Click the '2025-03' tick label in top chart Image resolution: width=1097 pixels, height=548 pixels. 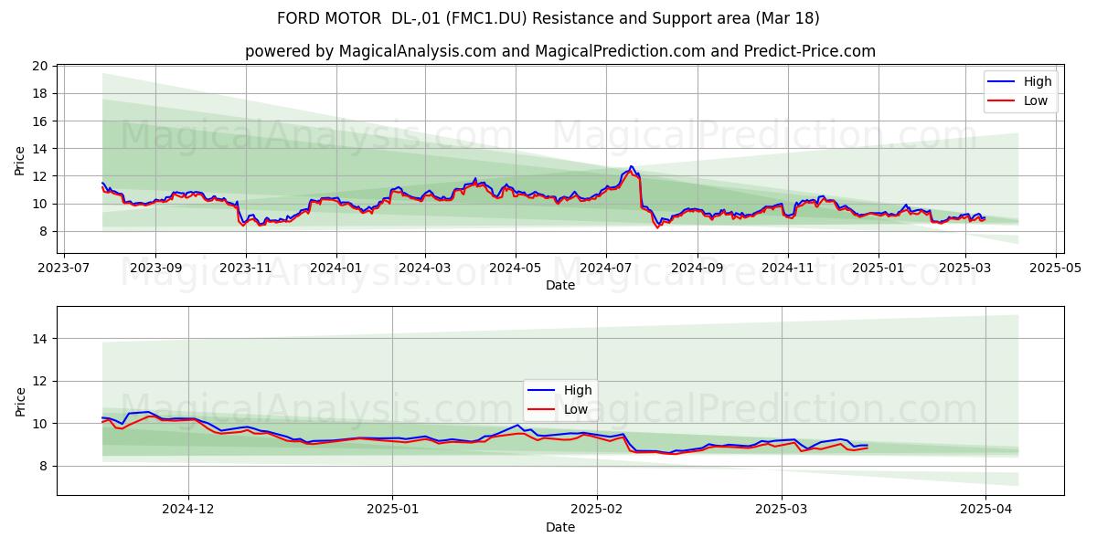[965, 269]
